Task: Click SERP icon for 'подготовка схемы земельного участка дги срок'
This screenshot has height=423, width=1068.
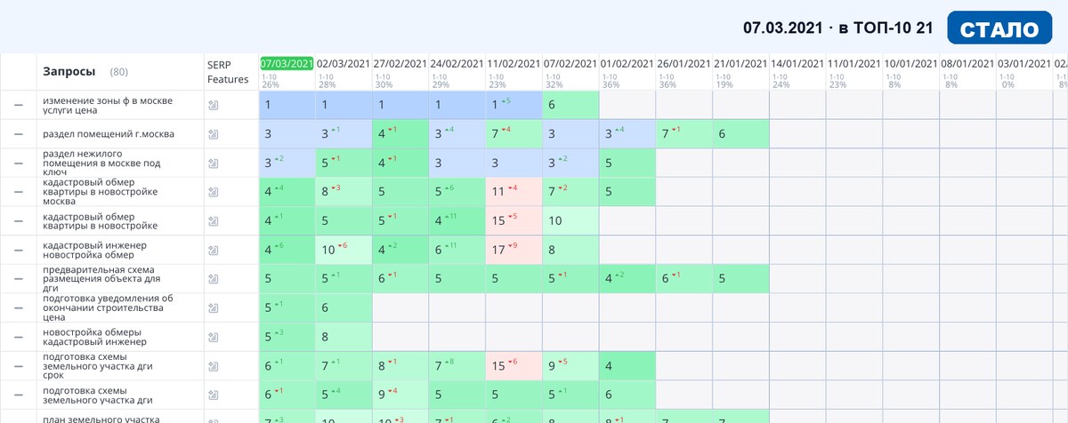Action: click(x=213, y=365)
